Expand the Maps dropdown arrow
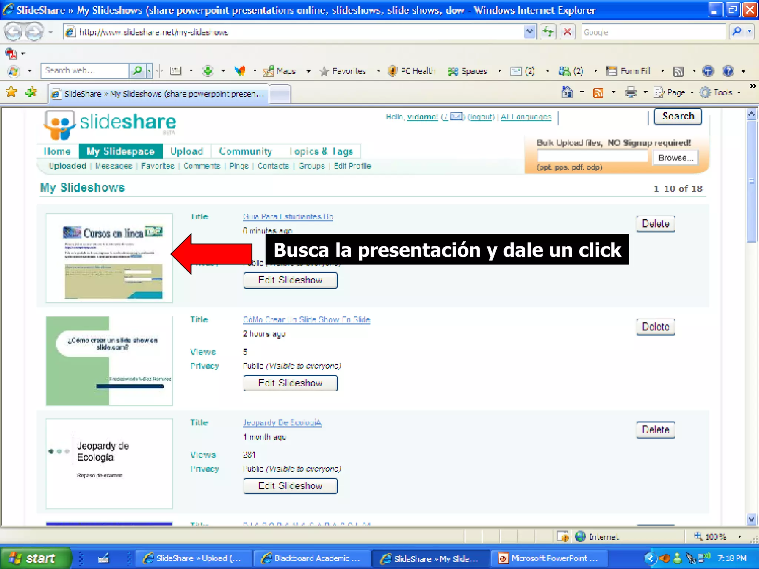The width and height of the screenshot is (759, 569). coord(308,71)
